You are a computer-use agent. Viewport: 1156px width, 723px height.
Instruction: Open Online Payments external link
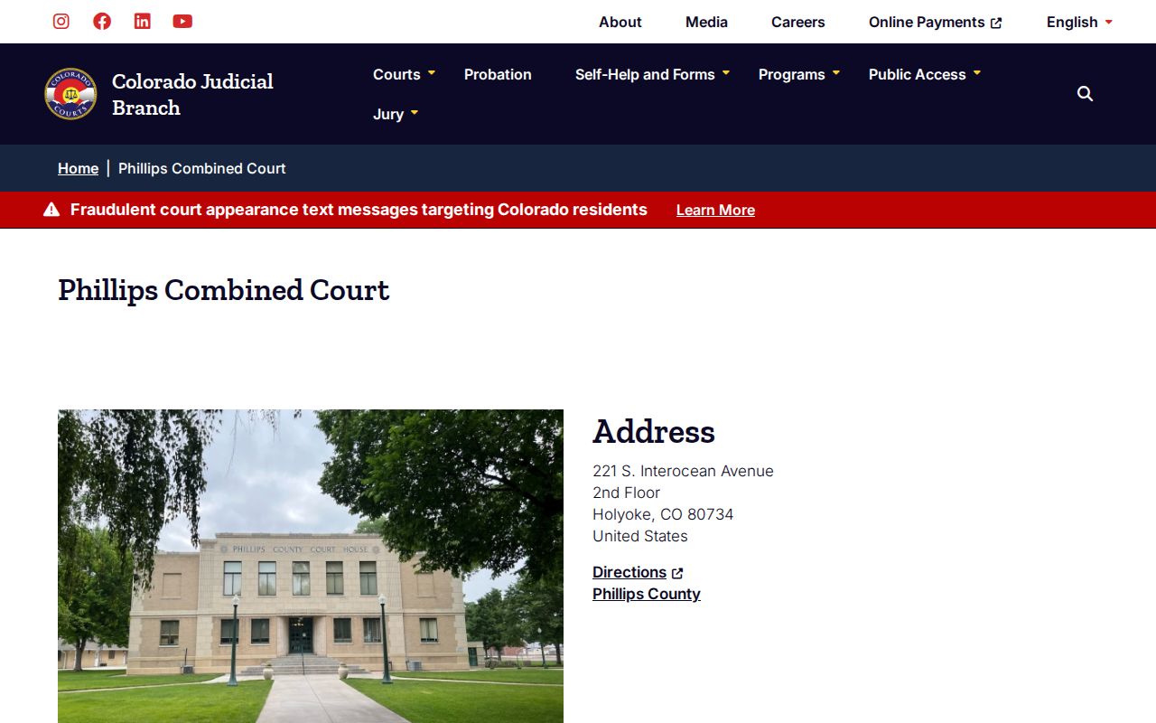tap(936, 22)
